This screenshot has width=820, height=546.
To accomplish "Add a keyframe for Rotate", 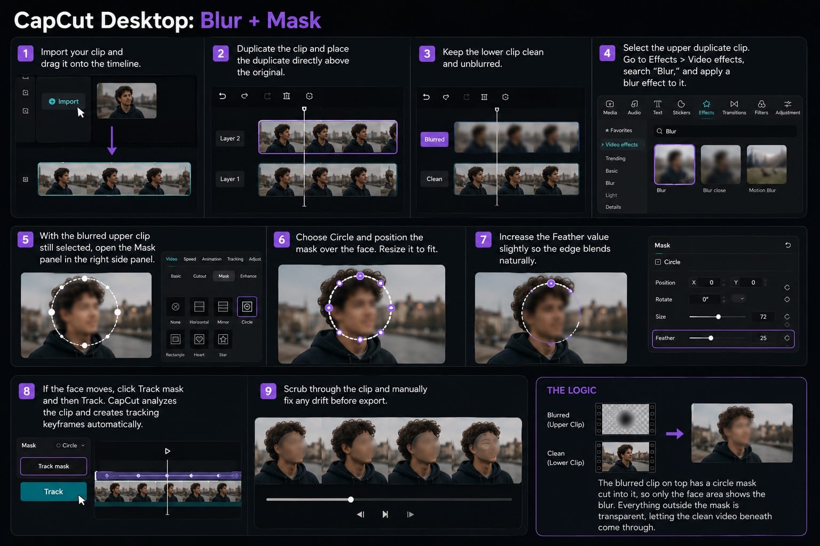I will point(787,300).
